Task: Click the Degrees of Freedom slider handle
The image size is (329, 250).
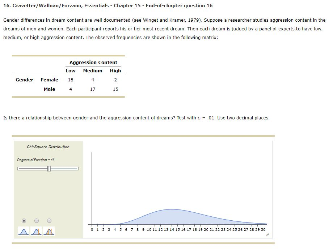Action: coord(49,168)
